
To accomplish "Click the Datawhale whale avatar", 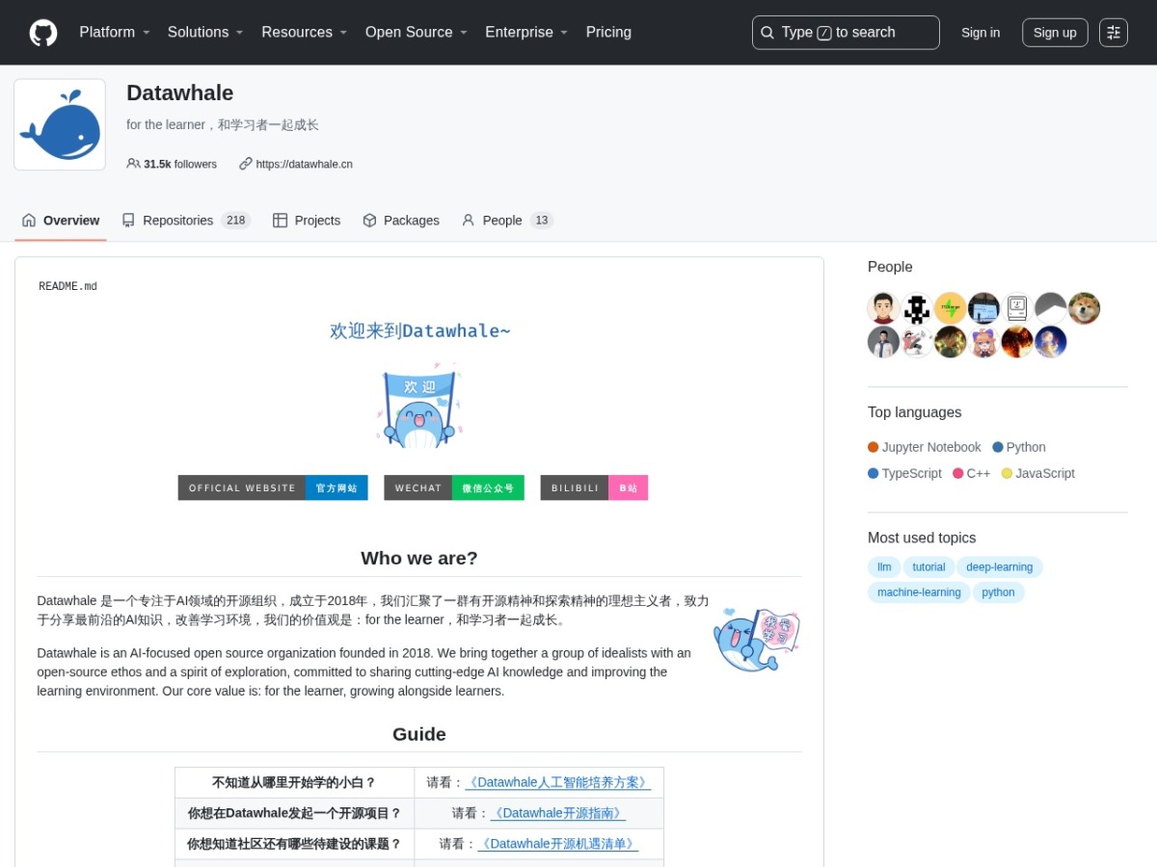I will click(60, 124).
